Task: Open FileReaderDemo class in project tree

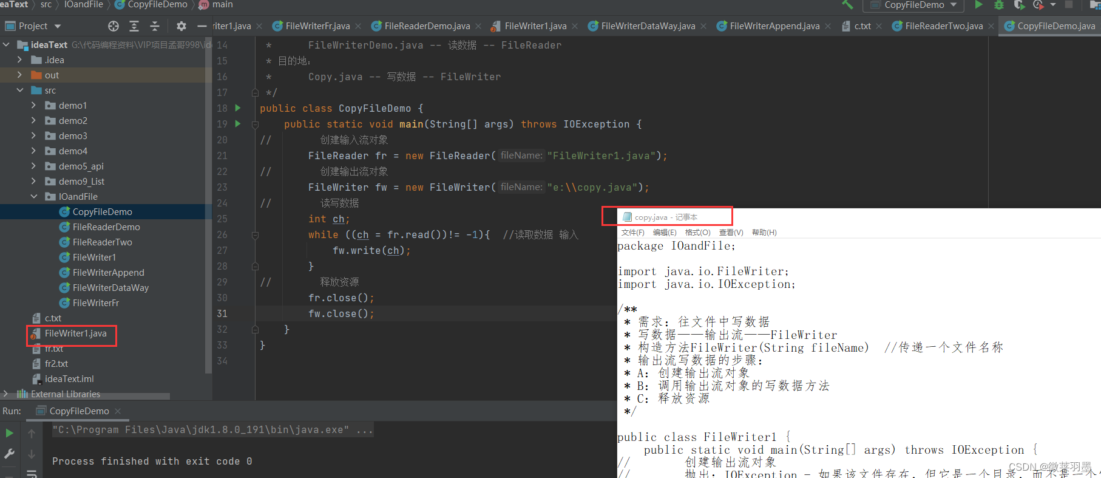Action: point(106,227)
